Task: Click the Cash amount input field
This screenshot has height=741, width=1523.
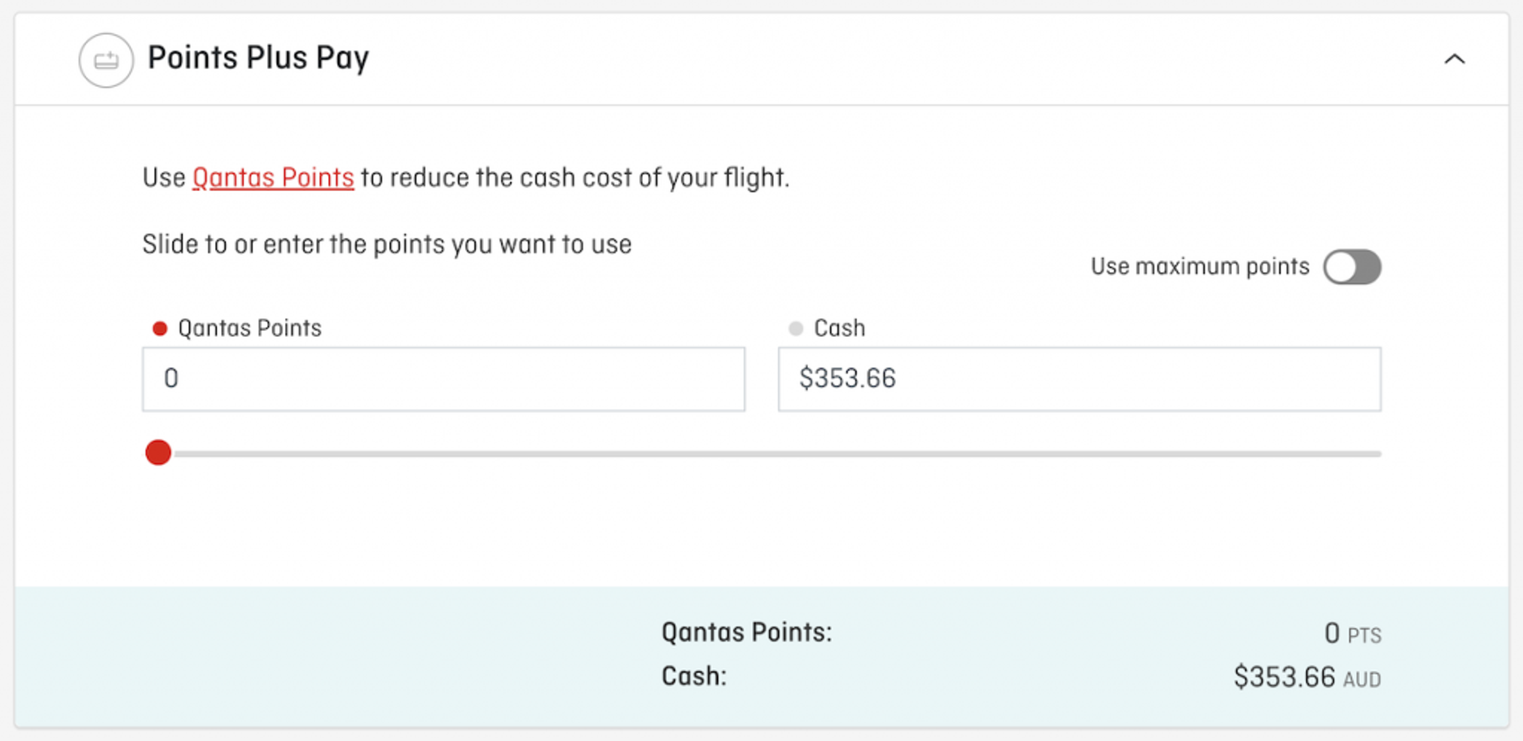Action: pyautogui.click(x=1079, y=378)
